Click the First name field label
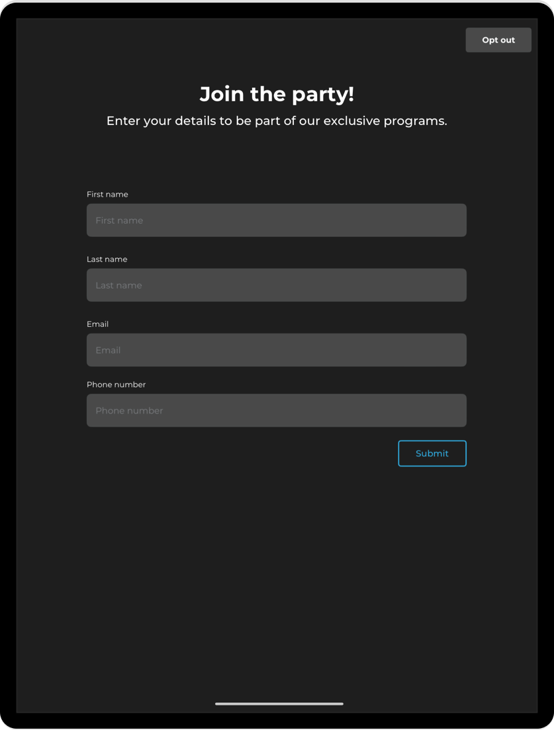Viewport: 554px width, 730px height. (107, 194)
